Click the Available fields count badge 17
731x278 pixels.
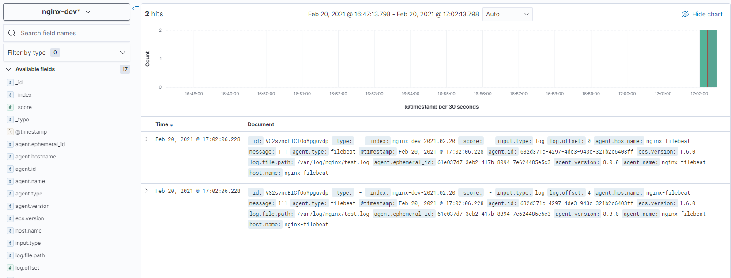[125, 69]
